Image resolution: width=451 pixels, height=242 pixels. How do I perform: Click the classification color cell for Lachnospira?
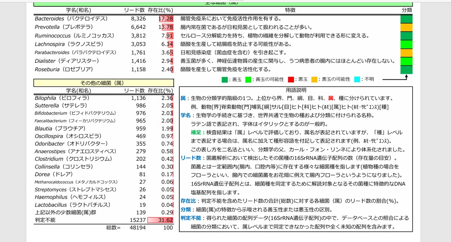(x=407, y=44)
